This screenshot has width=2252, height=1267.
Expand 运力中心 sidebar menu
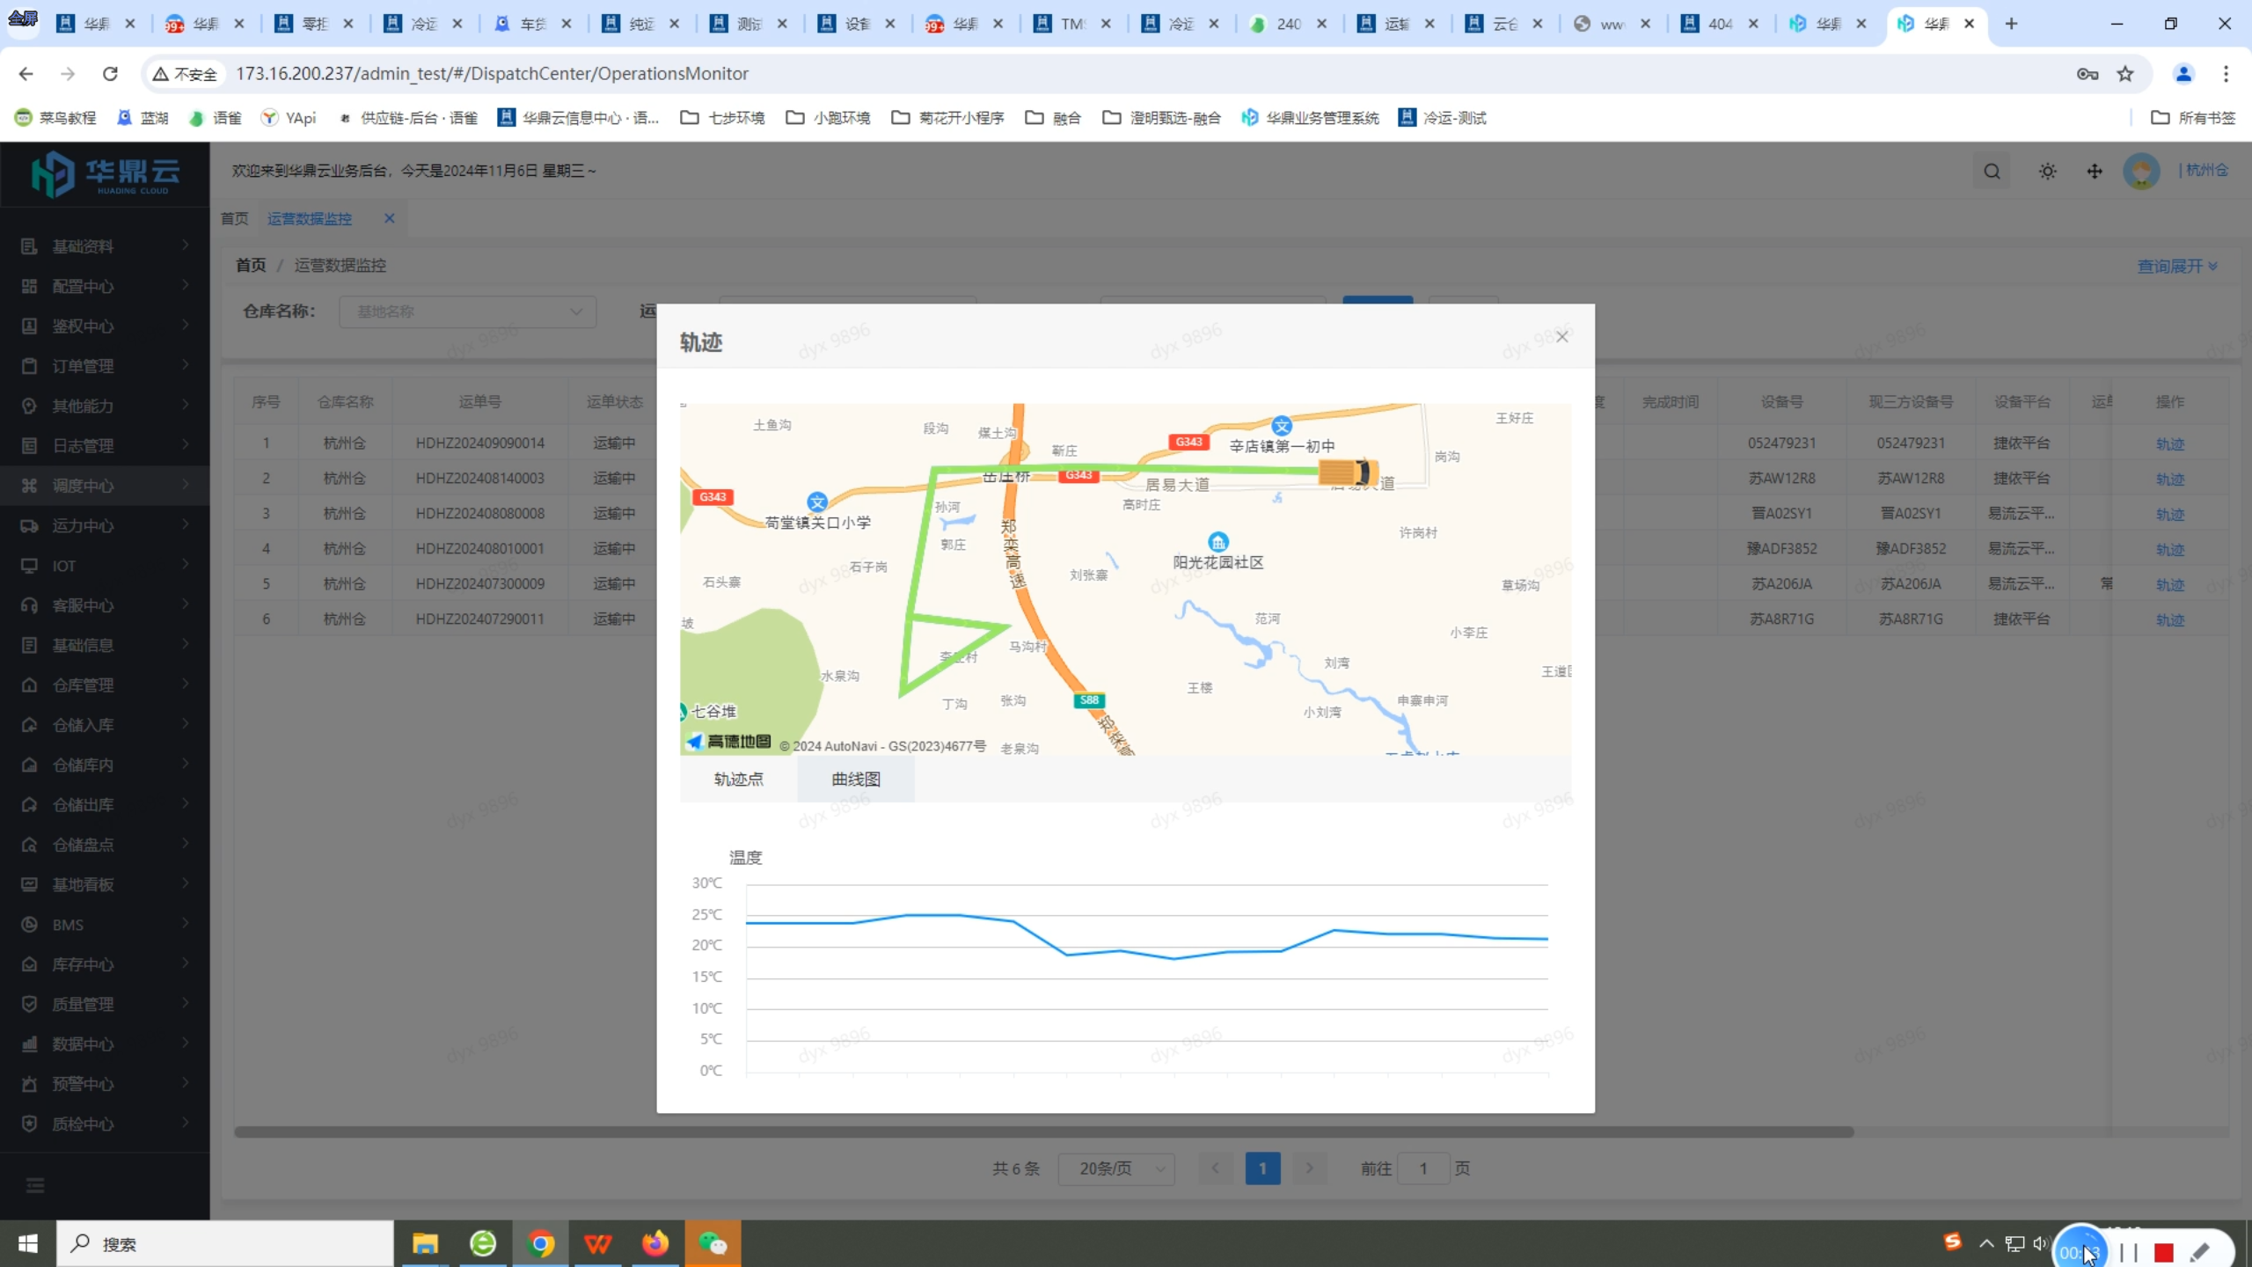pyautogui.click(x=105, y=525)
